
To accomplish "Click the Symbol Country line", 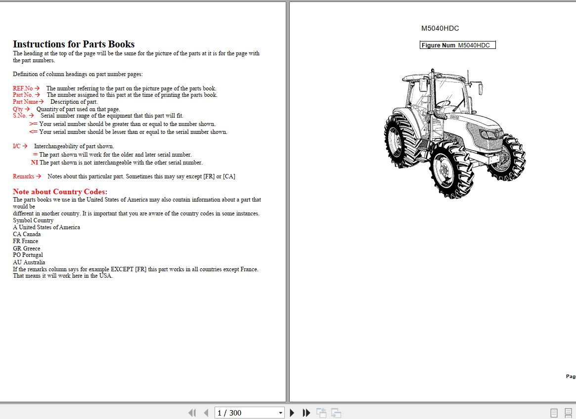I will coord(33,220).
